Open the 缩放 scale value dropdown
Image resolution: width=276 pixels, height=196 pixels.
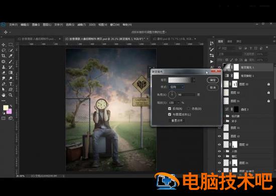179,103
